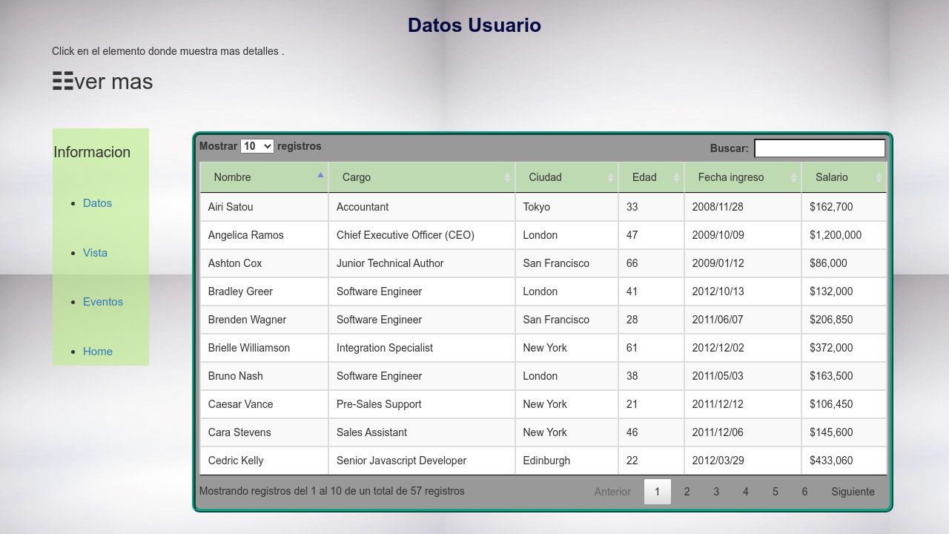Click the 2012/12/02 date cell

(x=743, y=348)
